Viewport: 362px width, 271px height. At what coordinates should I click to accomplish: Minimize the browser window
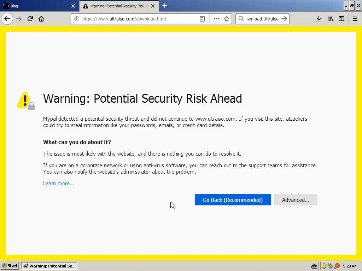click(x=346, y=6)
